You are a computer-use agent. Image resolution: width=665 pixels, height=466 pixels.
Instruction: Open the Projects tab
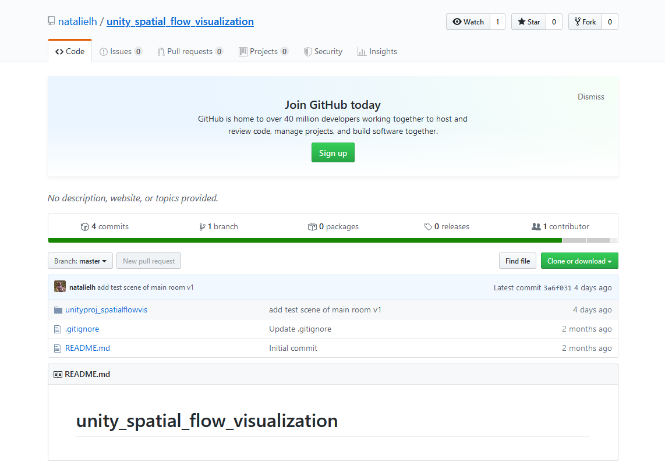[x=263, y=52]
